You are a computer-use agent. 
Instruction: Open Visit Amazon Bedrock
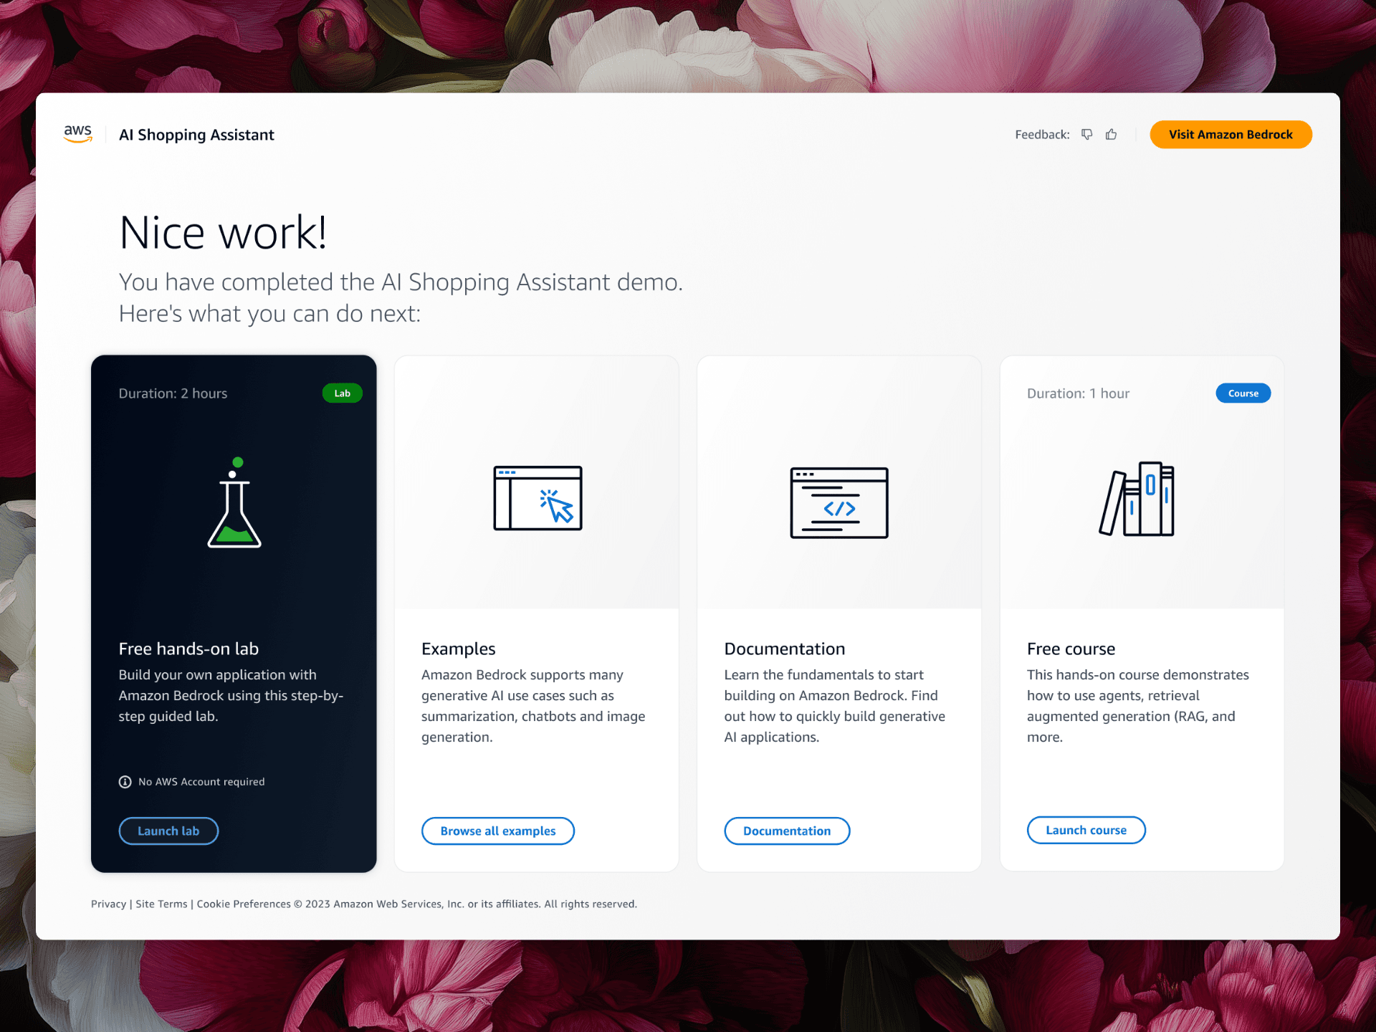pos(1231,135)
